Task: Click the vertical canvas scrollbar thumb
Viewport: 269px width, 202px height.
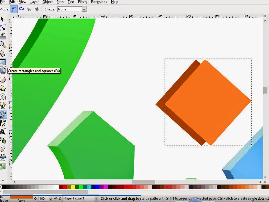Action: pos(265,91)
